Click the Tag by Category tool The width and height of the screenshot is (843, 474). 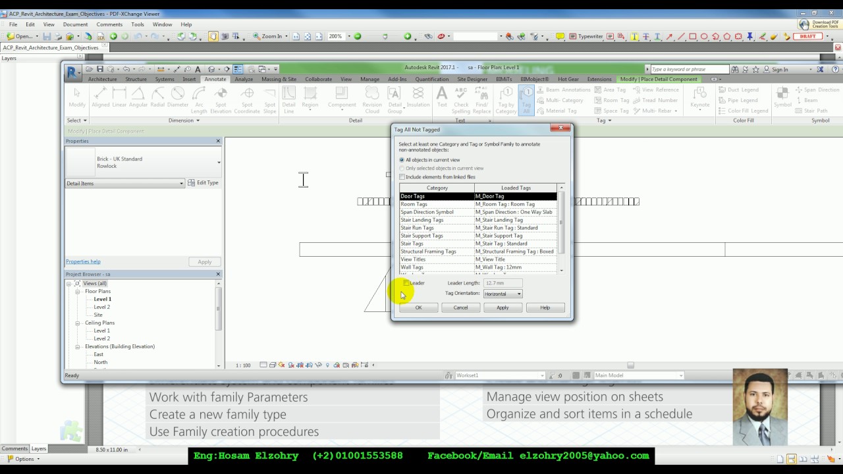506,100
